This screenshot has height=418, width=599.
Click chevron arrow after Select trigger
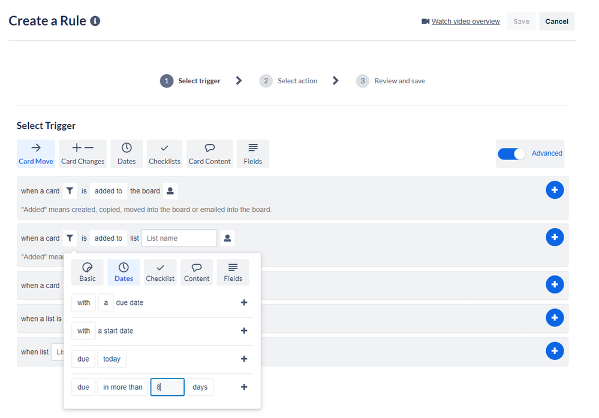[x=239, y=80]
